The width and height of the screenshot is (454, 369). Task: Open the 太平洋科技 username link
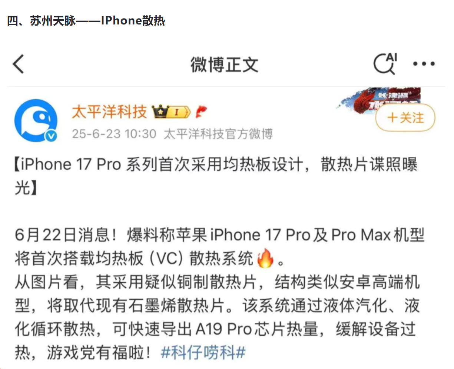(109, 112)
